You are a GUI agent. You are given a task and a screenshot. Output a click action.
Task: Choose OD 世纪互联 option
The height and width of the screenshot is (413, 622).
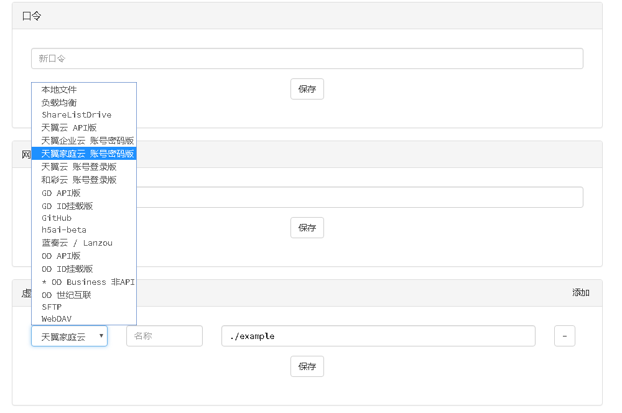pos(84,295)
